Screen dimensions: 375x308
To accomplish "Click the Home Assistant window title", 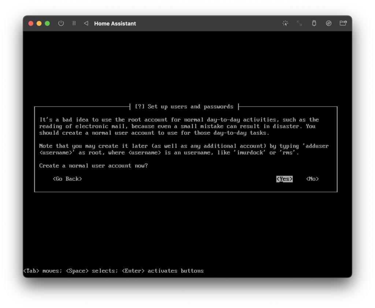I will [x=115, y=23].
